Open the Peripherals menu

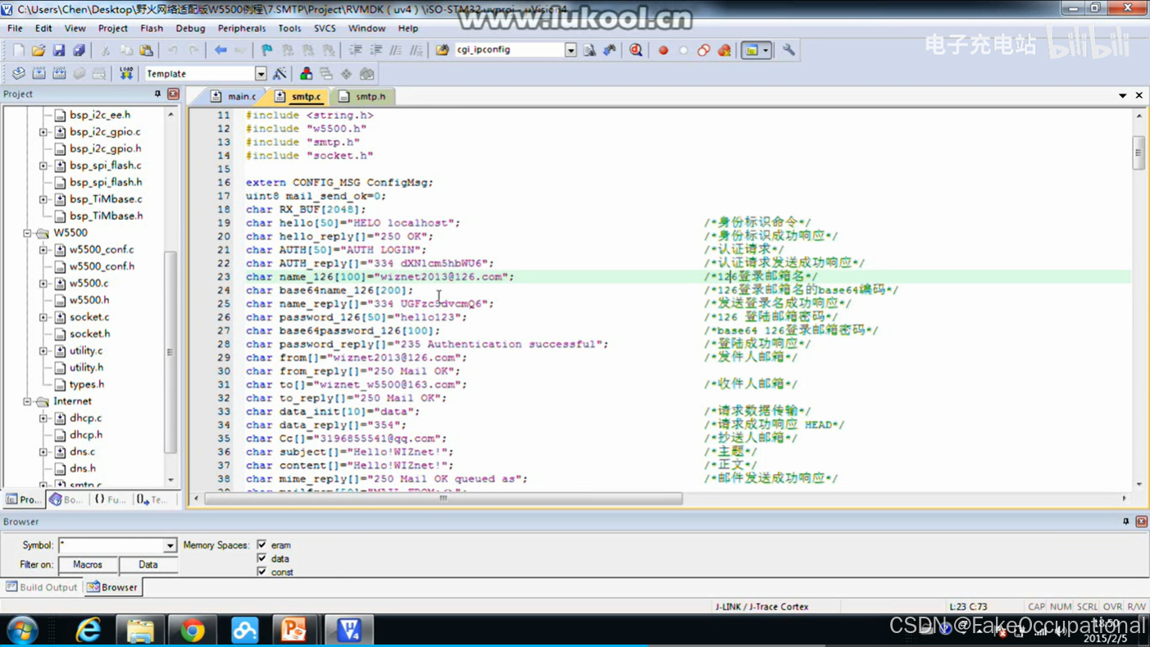(x=241, y=28)
